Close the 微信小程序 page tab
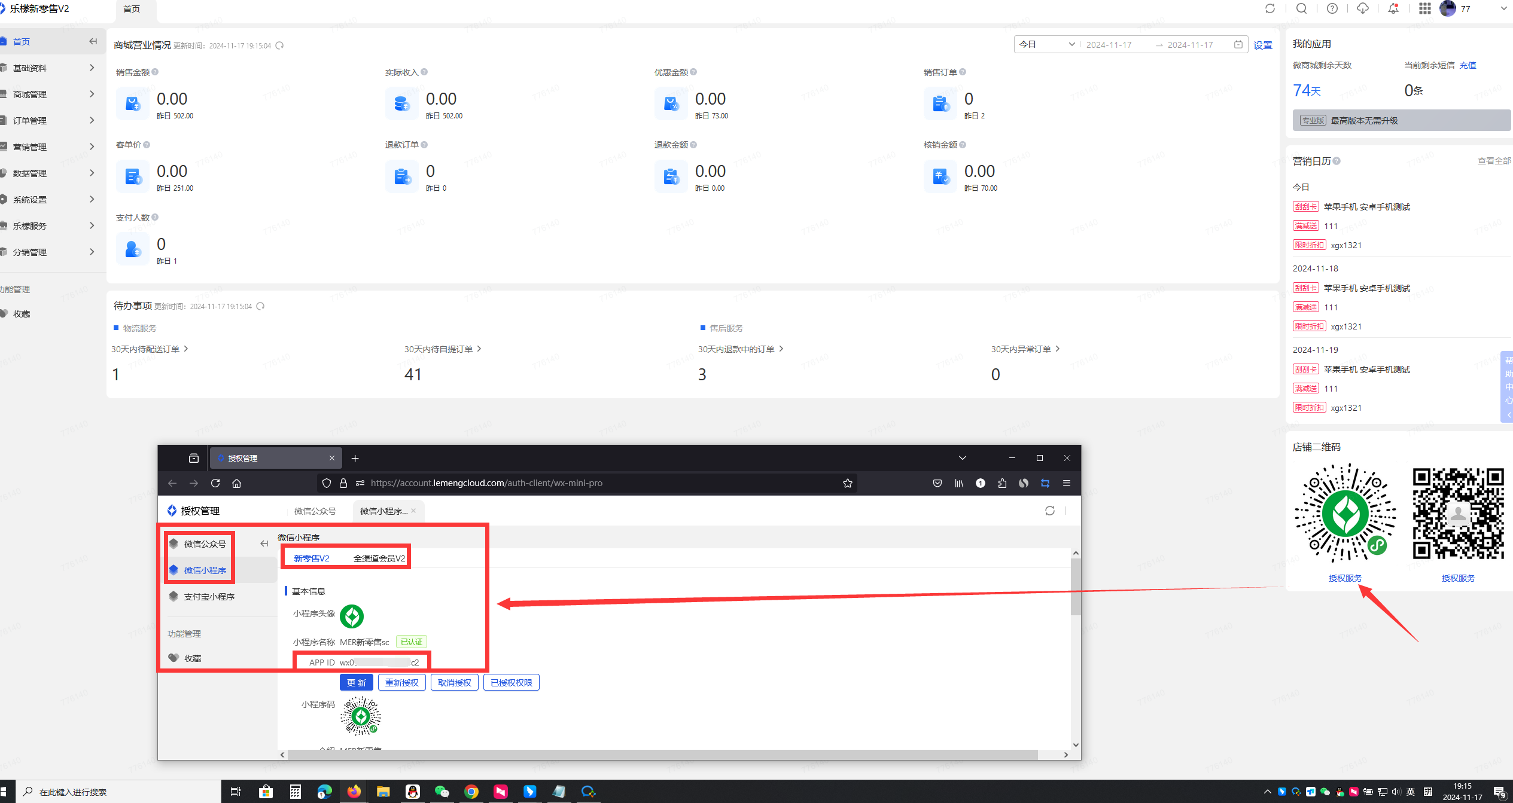Image resolution: width=1513 pixels, height=803 pixels. coord(413,511)
